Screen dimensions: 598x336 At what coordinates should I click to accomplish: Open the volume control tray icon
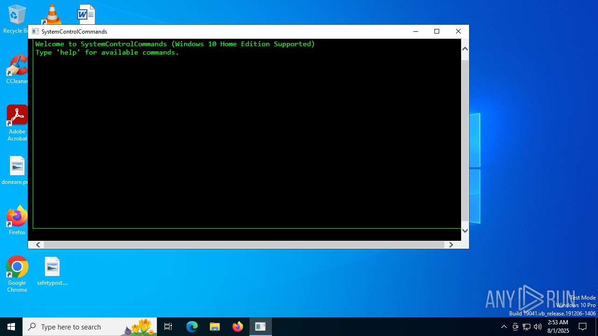[538, 327]
